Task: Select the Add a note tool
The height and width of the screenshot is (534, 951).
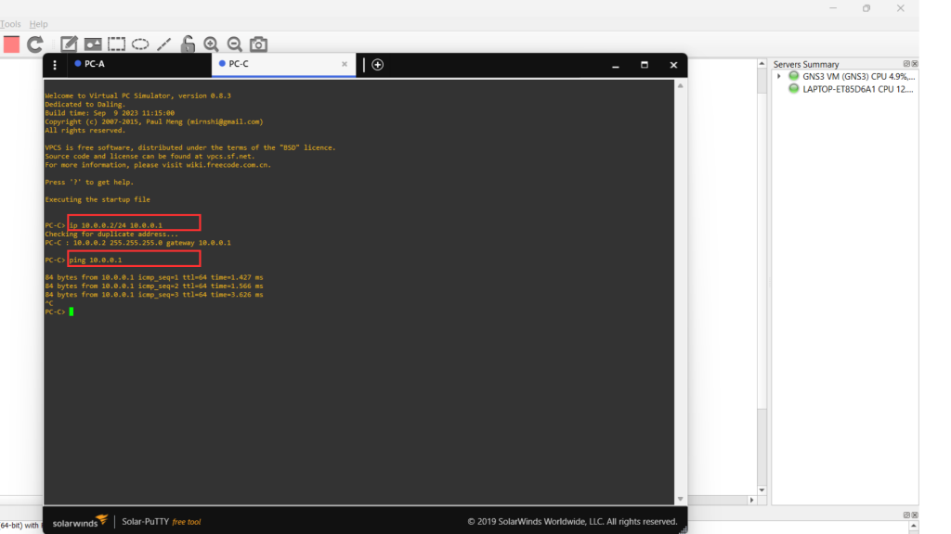Action: pos(69,44)
